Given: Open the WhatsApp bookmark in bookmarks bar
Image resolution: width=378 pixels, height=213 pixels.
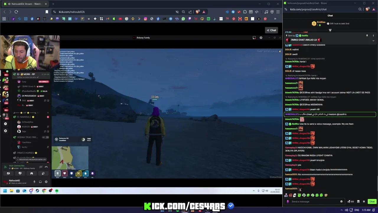Looking at the screenshot, I should pos(183,19).
